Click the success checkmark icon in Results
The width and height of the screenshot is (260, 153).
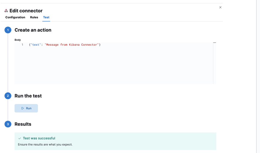[20, 138]
